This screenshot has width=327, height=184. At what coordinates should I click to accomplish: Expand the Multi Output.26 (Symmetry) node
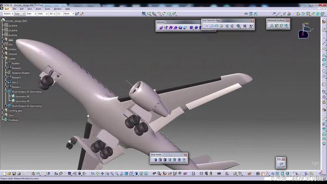click(6, 106)
